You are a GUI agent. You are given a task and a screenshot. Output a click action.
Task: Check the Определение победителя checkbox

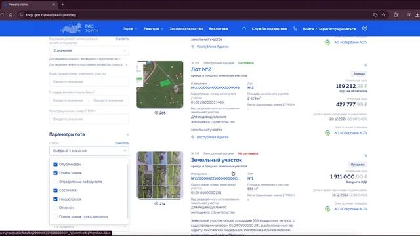point(55,182)
